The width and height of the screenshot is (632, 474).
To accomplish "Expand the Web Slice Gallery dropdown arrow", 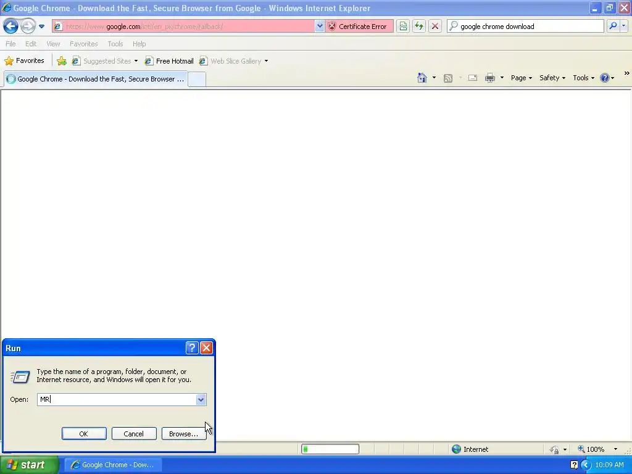I will (266, 61).
